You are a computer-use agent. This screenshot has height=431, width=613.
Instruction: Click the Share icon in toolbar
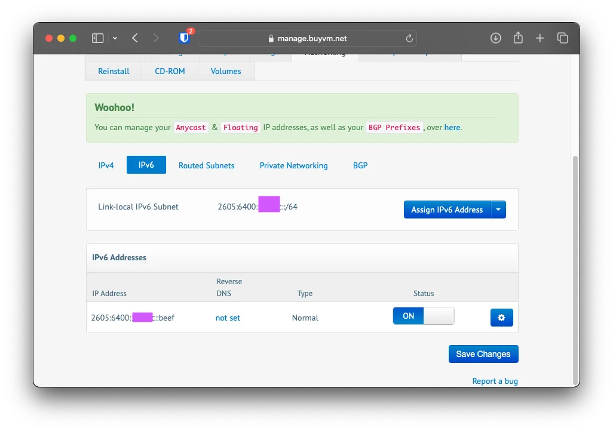[x=518, y=38]
